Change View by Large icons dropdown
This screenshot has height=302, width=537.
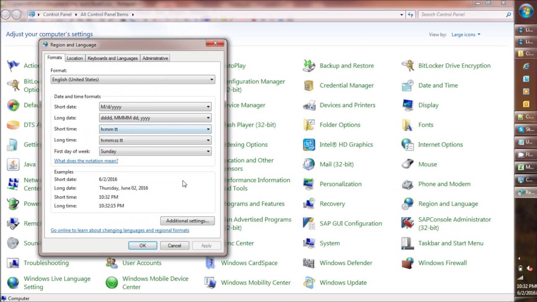(x=466, y=34)
